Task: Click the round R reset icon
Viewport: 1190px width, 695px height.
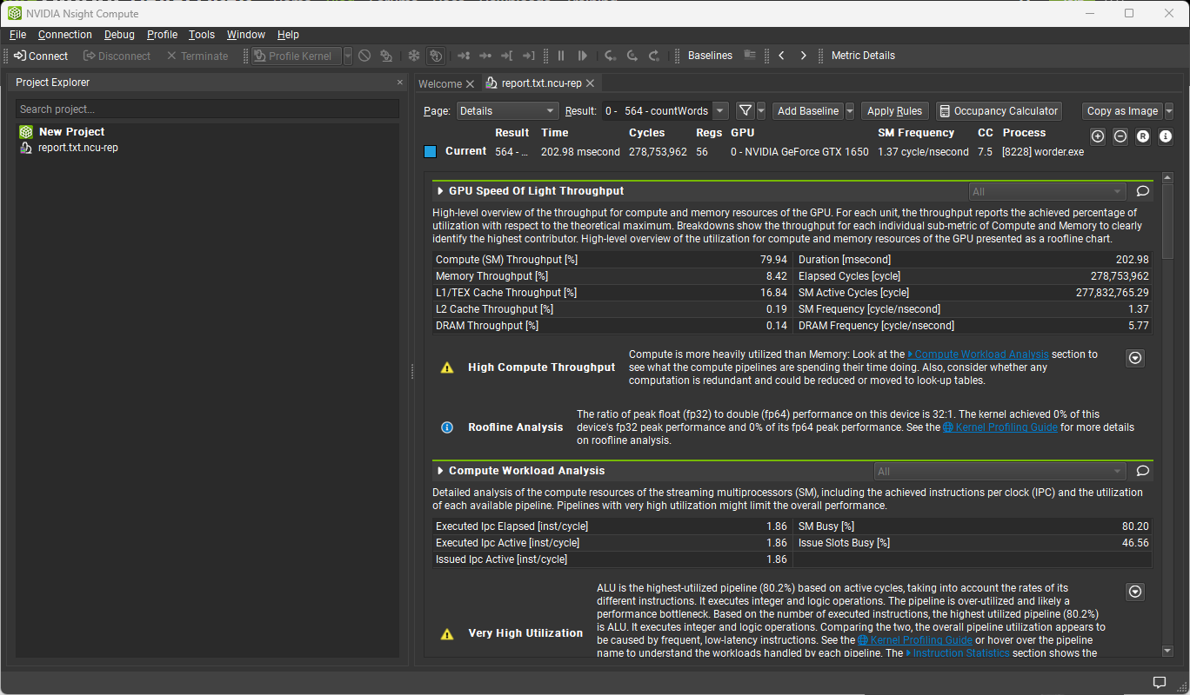Action: coord(1143,136)
